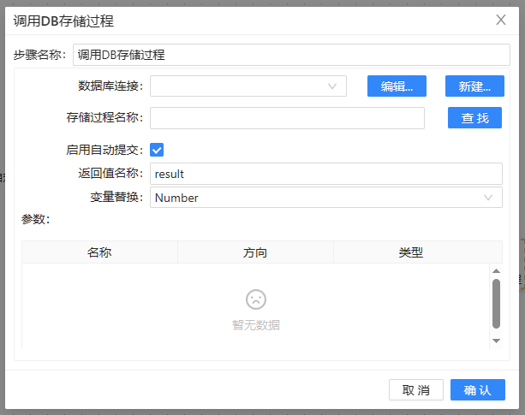The image size is (525, 415).
Task: Focus the 存储过程名称 input box
Action: click(x=287, y=118)
